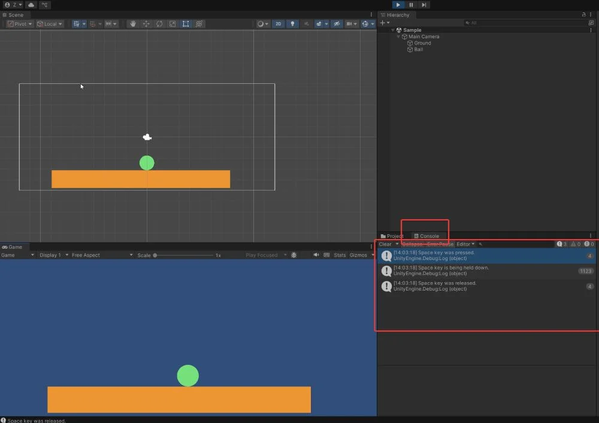Toggle the info message count filter in Console
The image size is (599, 423).
(x=562, y=244)
